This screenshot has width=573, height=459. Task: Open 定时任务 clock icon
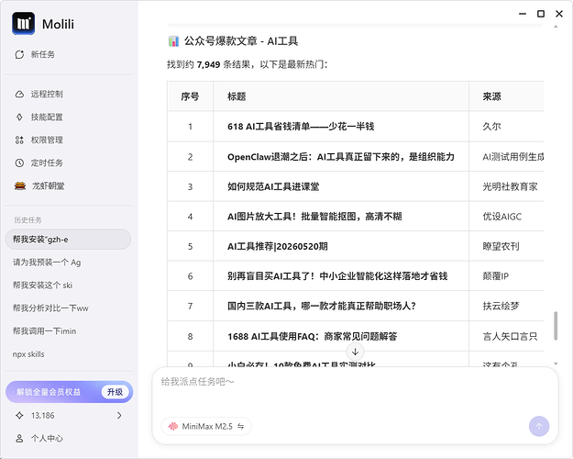[19, 162]
